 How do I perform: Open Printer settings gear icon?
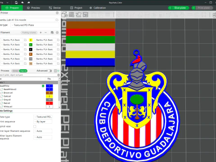[57, 13]
